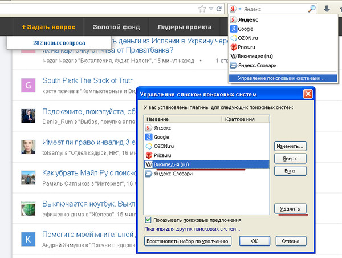
Task: Open the Золотой фонд navigation tab
Action: coord(116,27)
